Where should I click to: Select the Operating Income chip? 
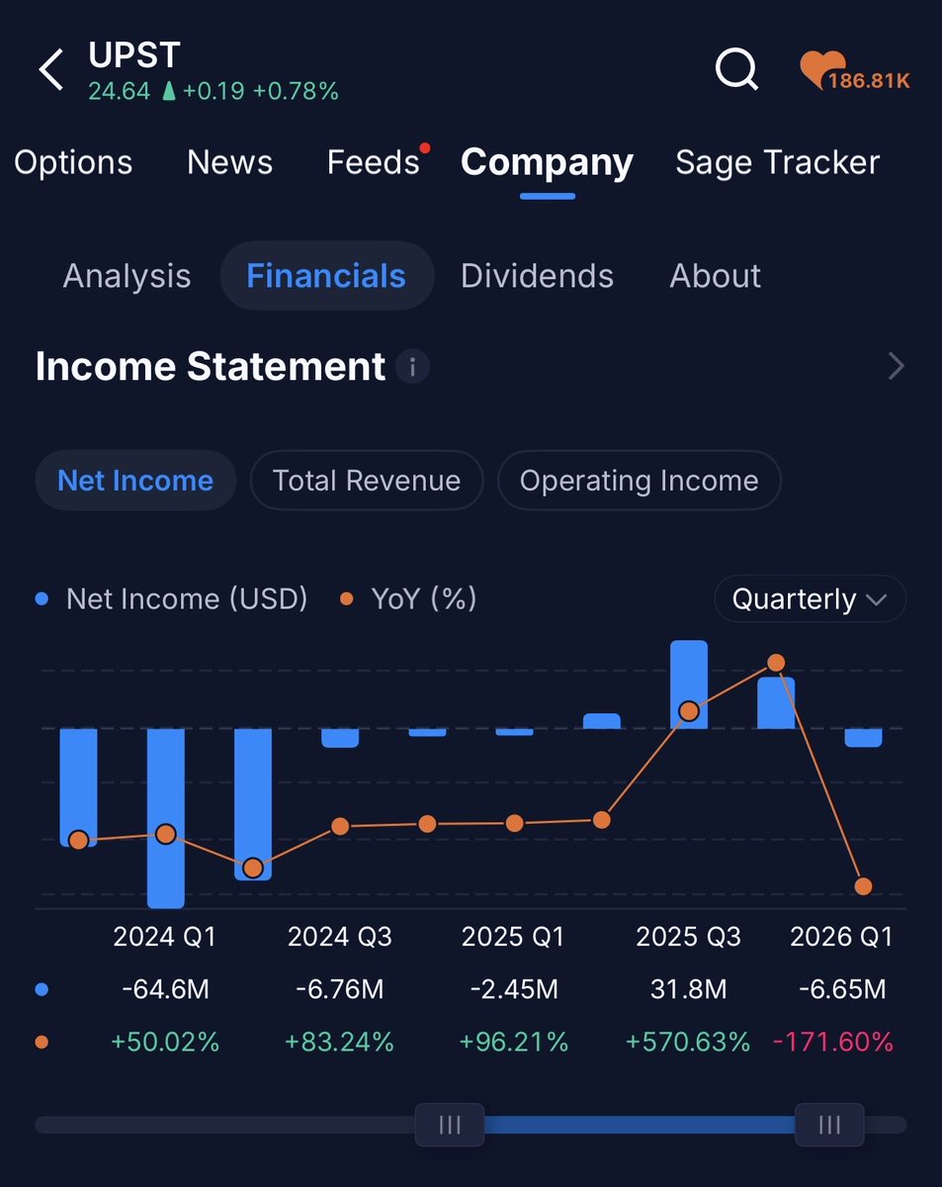pos(639,481)
